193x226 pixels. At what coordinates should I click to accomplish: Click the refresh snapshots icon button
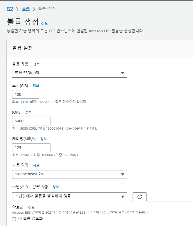point(140,197)
